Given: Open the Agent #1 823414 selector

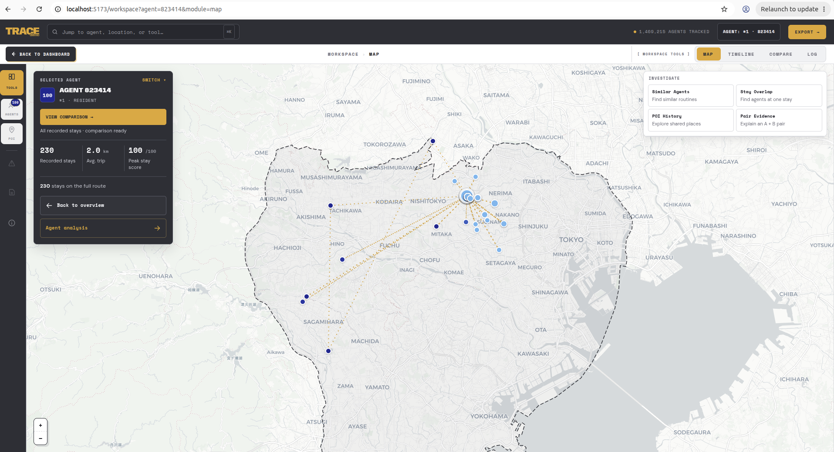Looking at the screenshot, I should (749, 32).
